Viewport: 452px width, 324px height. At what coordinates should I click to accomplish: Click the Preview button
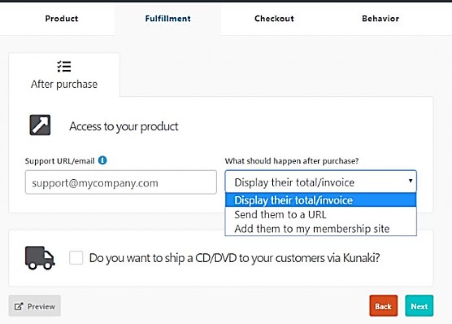[x=35, y=306]
